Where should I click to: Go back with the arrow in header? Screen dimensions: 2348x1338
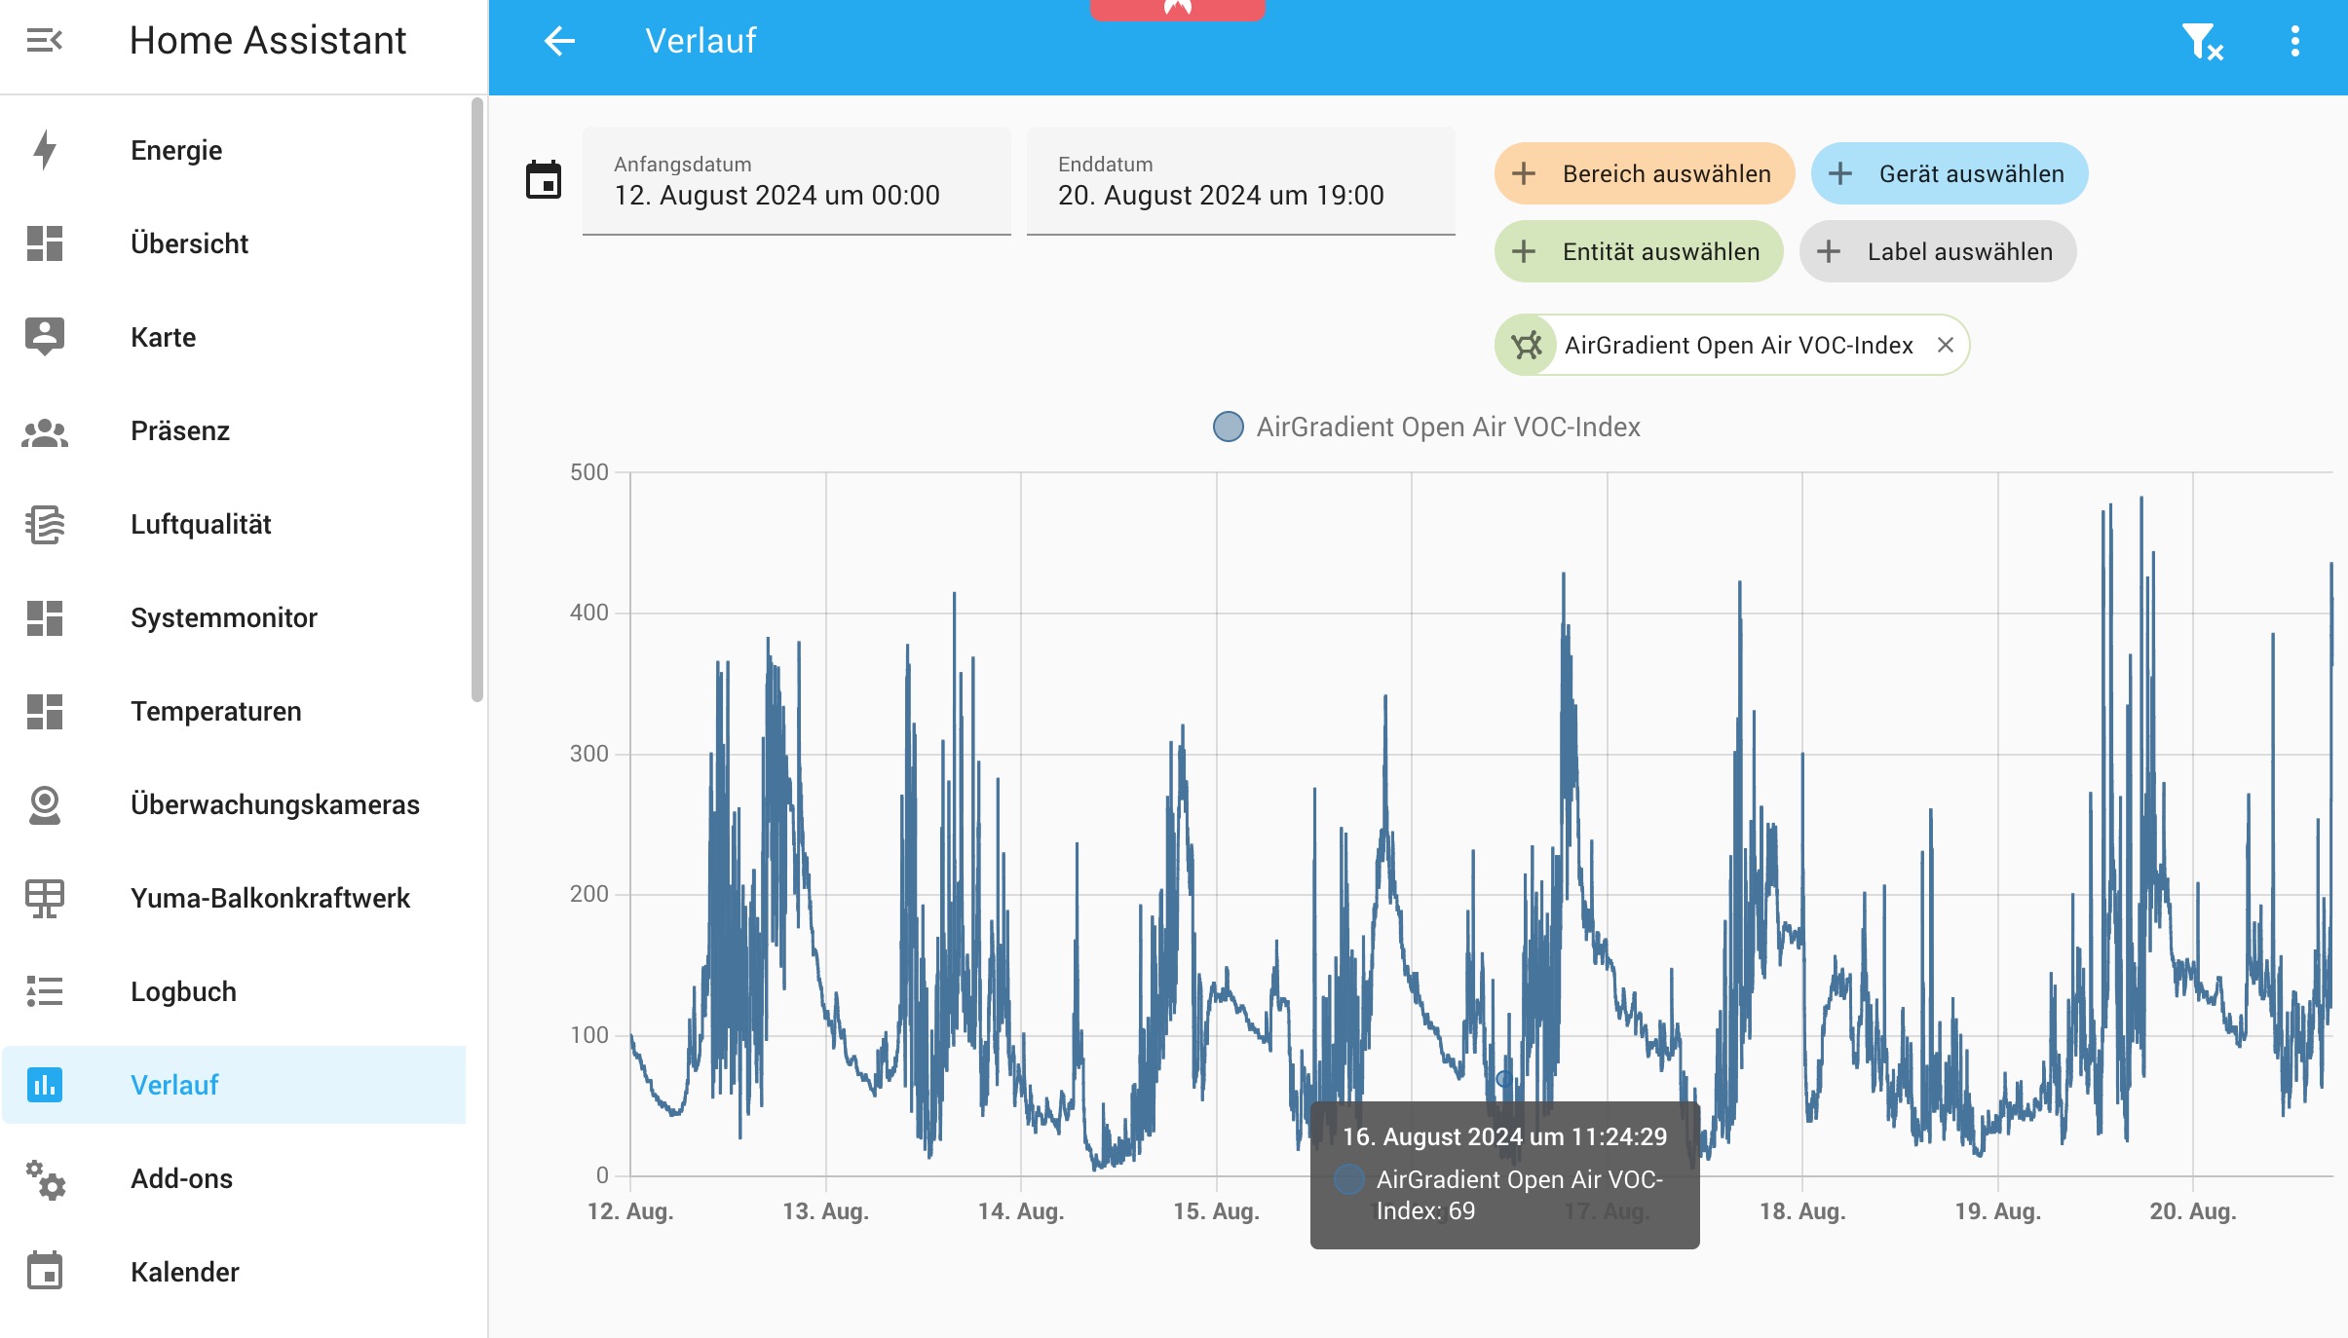pyautogui.click(x=559, y=41)
